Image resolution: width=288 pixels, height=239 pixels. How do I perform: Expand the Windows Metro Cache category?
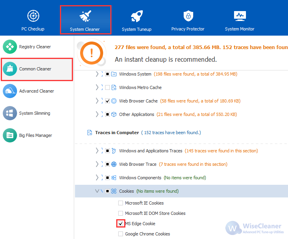[x=97, y=87]
